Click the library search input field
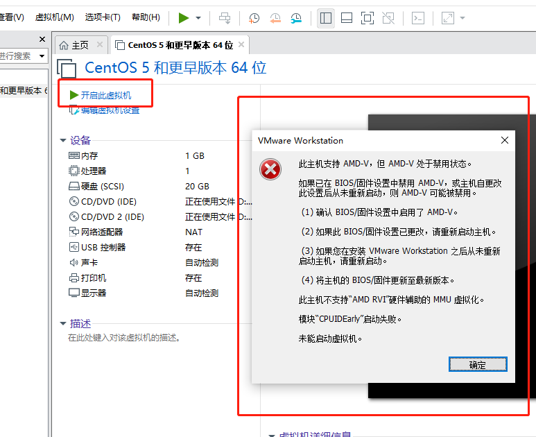 click(18, 55)
